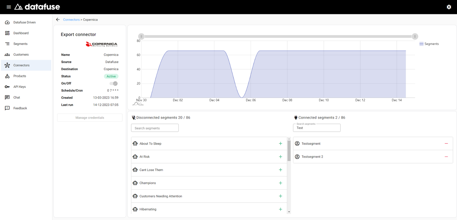457x220 pixels.
Task: Add the Champions segment with its plus icon
Action: [280, 183]
